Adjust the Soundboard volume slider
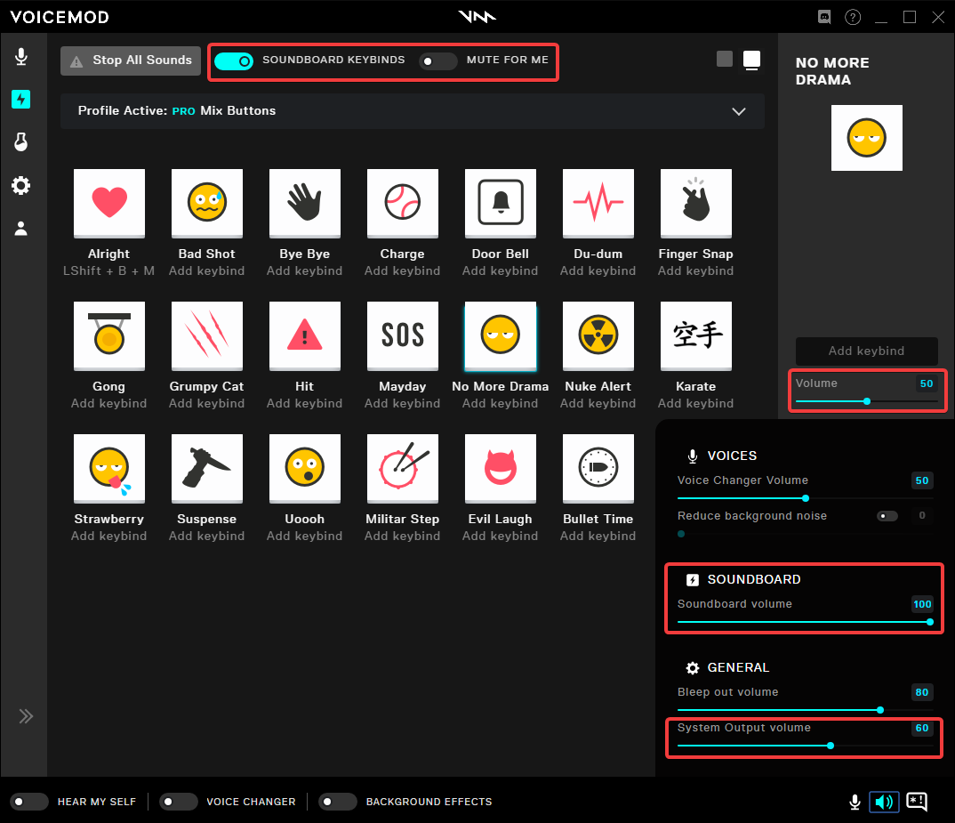The height and width of the screenshot is (823, 955). 806,622
